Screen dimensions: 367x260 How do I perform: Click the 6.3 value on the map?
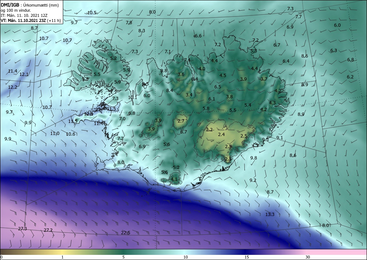[334, 51]
